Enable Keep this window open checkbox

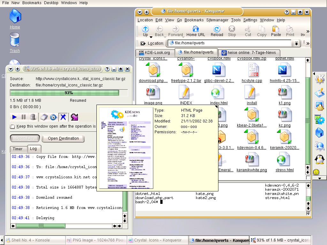coord(12,126)
